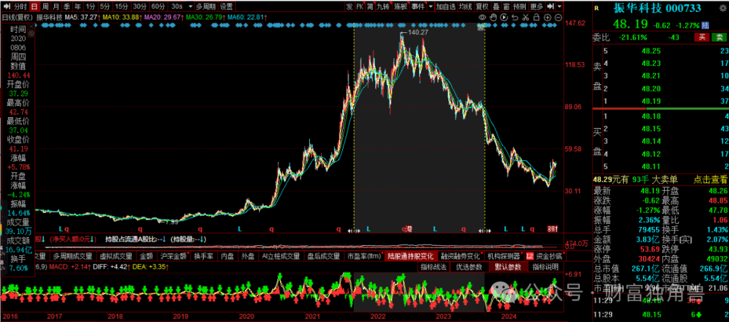The image size is (729, 322).
Task: Zoom out with minus circle icon
Action: (558, 17)
